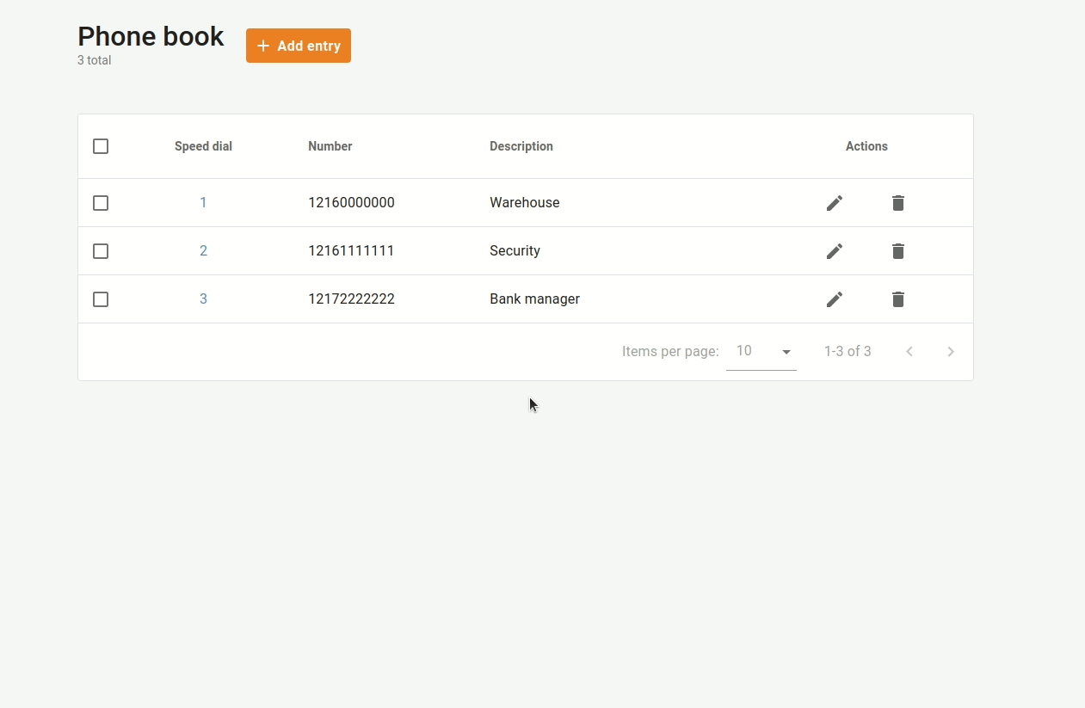Select the Warehouse row checkbox
Viewport: 1085px width, 708px height.
click(101, 203)
